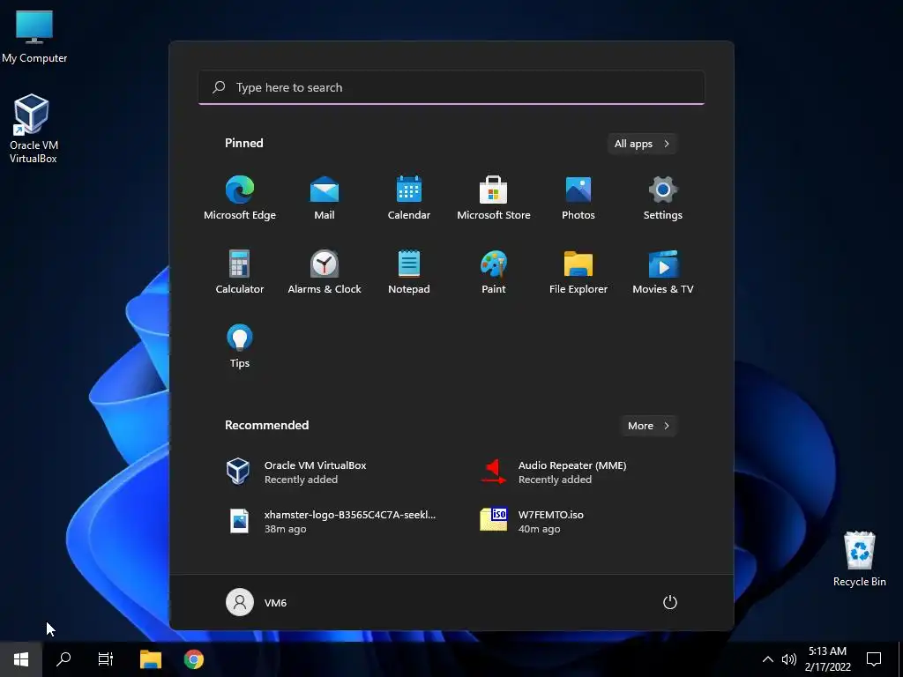The height and width of the screenshot is (677, 903).
Task: Open the Calculator app
Action: click(x=240, y=272)
